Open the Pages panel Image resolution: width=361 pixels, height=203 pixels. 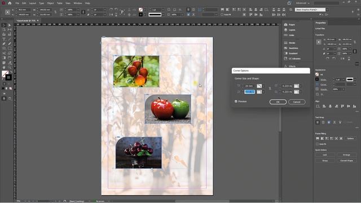(x=289, y=25)
